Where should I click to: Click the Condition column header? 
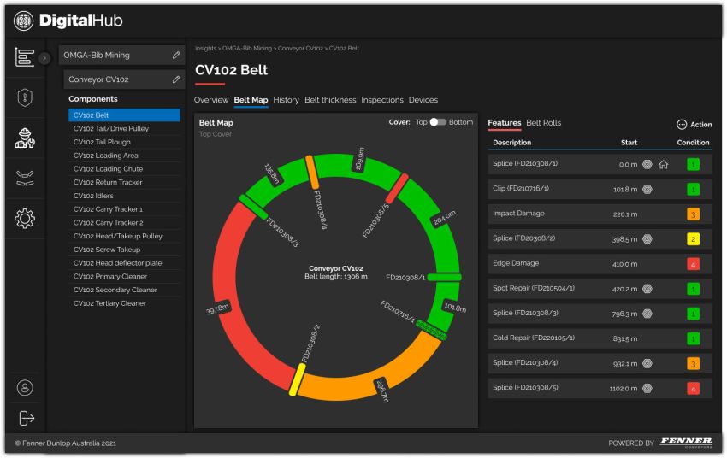(693, 143)
